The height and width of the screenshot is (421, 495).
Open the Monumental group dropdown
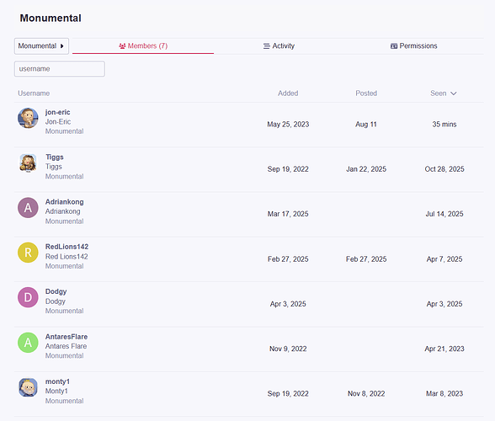41,46
